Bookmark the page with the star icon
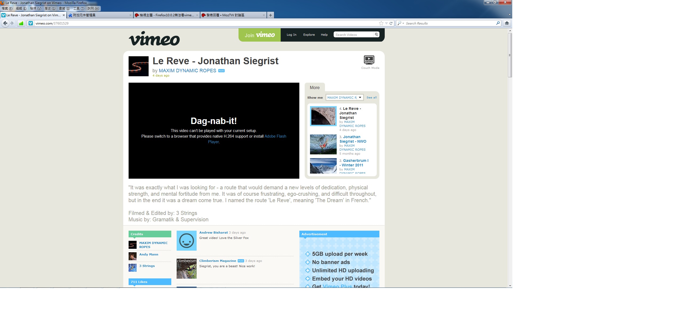 (381, 23)
